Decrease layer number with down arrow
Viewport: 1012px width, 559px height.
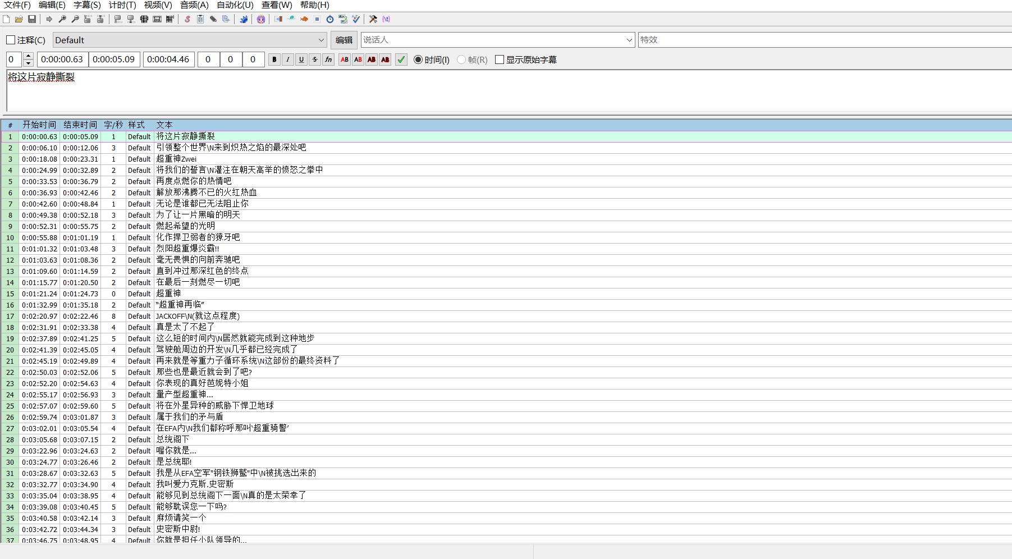pos(29,63)
